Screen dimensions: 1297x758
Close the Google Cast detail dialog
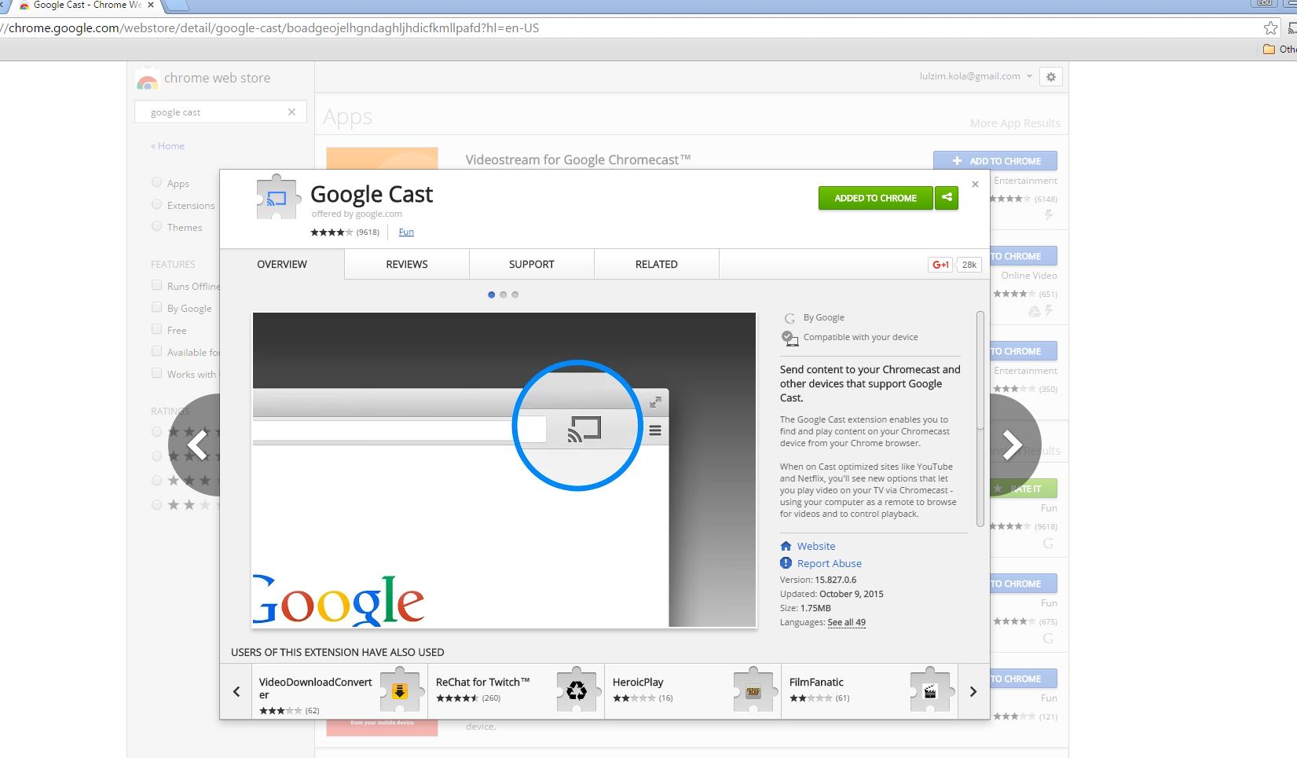tap(975, 185)
